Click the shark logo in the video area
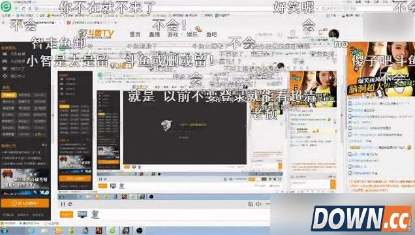This screenshot has height=235, width=415. 167,125
